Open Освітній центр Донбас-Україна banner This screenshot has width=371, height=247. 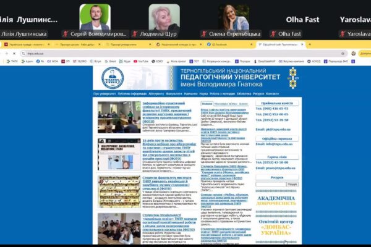click(276, 227)
